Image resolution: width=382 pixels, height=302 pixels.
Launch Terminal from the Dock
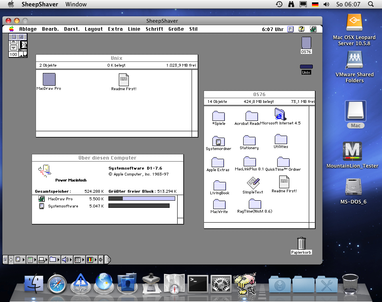click(198, 284)
